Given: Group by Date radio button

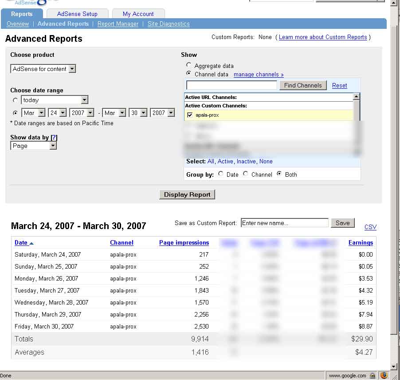Looking at the screenshot, I should coord(221,174).
